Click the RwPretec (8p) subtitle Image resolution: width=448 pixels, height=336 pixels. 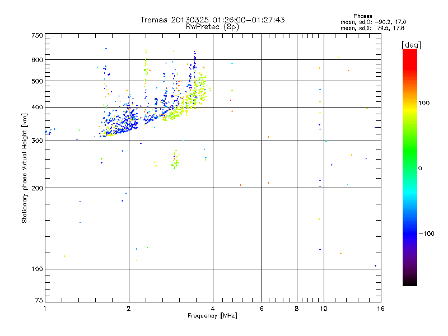(212, 26)
